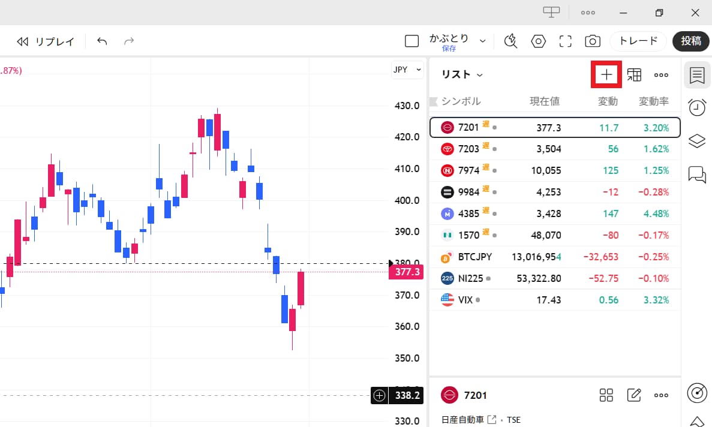Toggle the watchlist panel sidebar icon
Image resolution: width=712 pixels, height=427 pixels.
coord(697,75)
